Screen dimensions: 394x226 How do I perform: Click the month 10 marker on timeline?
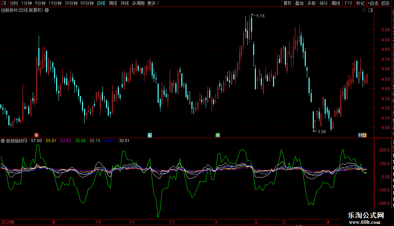coord(98,222)
